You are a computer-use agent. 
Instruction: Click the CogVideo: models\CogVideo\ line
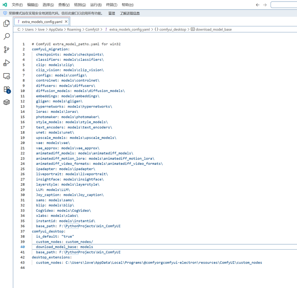(x=63, y=210)
